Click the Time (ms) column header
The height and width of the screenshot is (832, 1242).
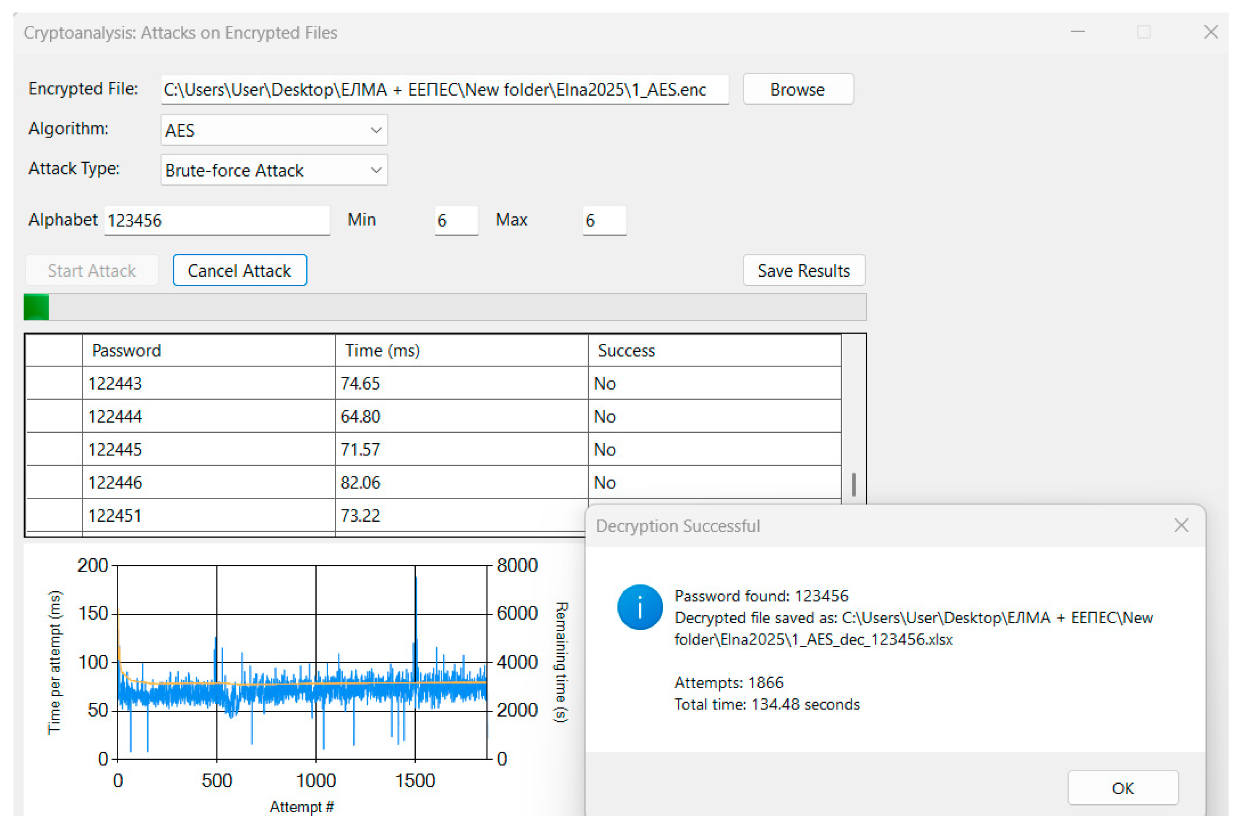(461, 350)
